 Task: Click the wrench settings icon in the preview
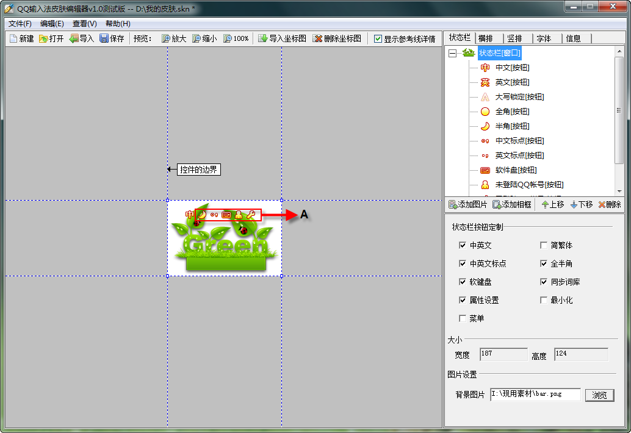pyautogui.click(x=251, y=215)
